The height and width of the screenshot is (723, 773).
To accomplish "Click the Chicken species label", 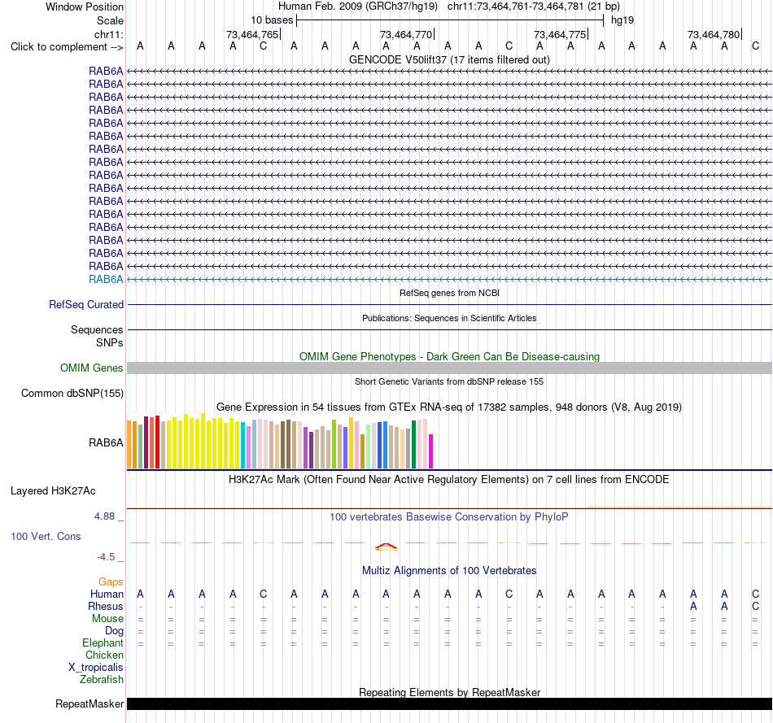I will pos(104,655).
